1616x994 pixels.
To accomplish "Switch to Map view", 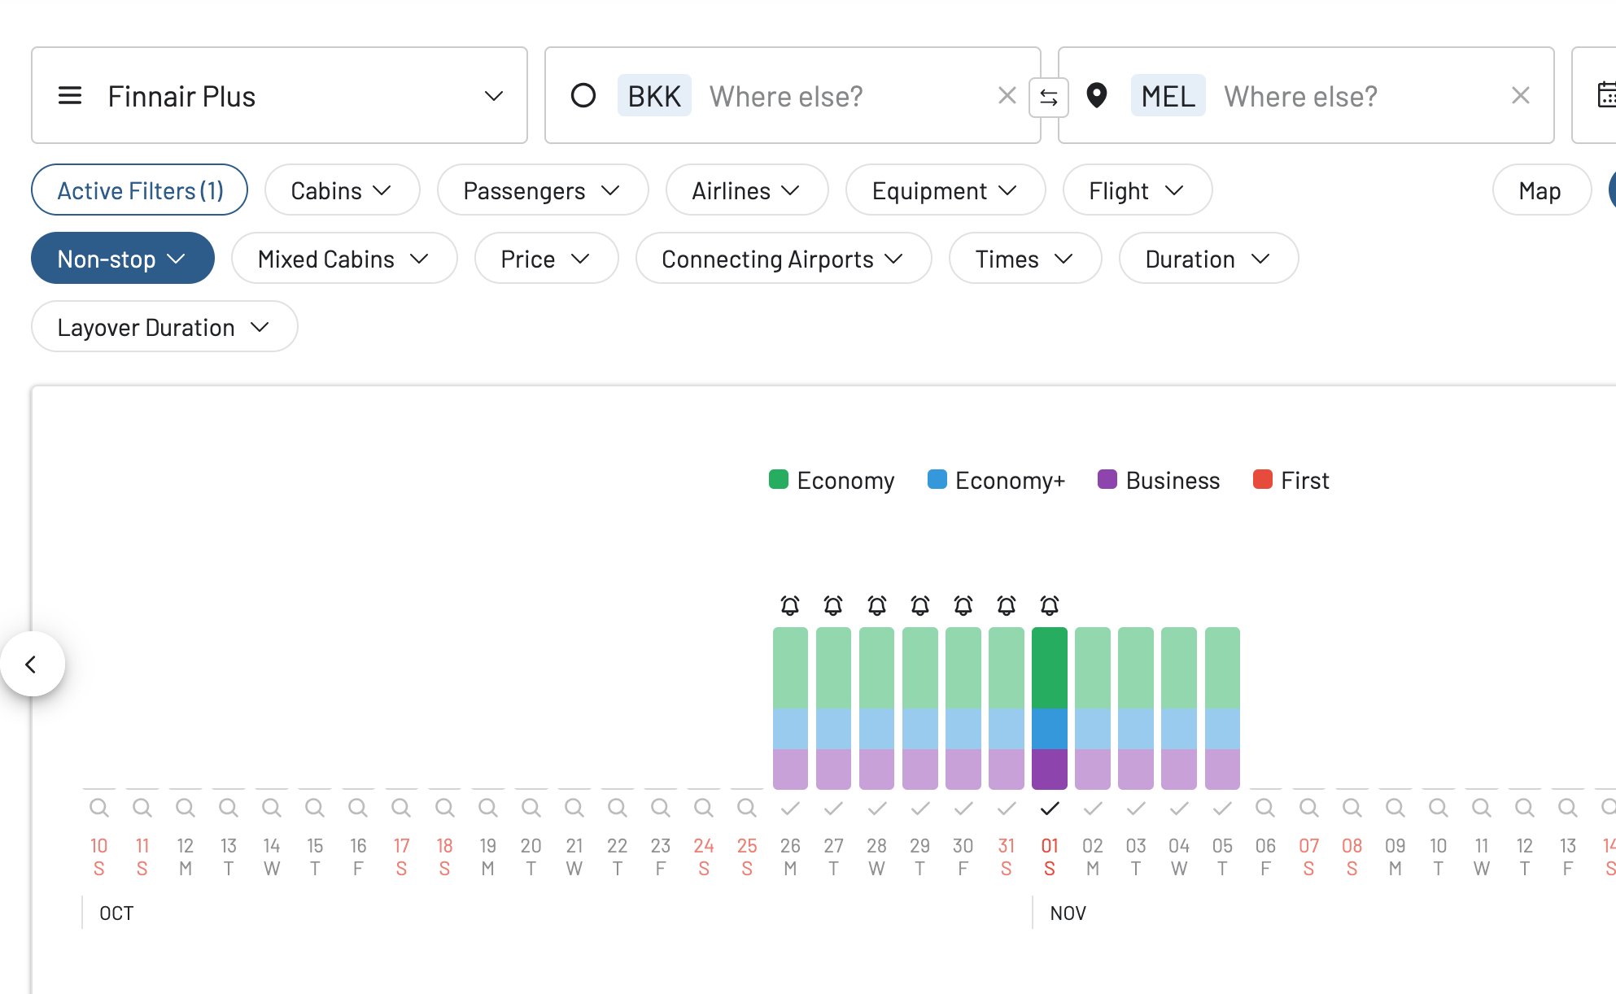I will 1540,190.
